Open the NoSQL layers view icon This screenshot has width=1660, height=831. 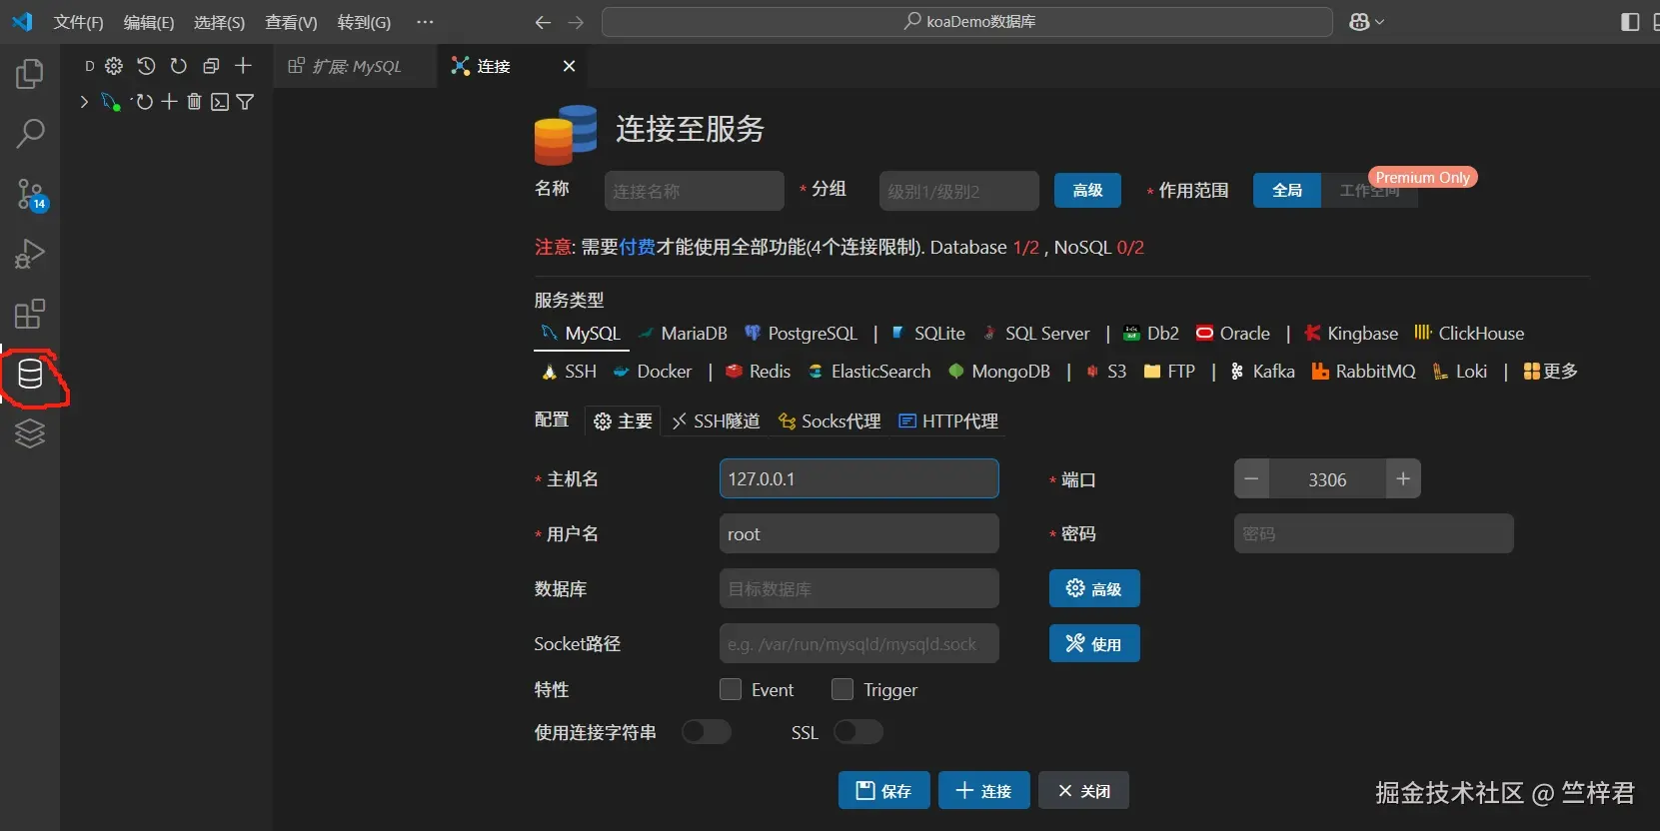(x=30, y=433)
